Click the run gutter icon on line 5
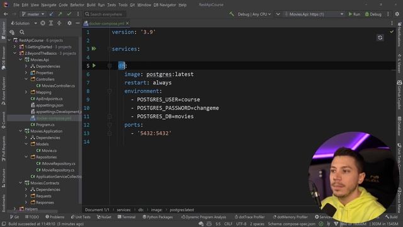This screenshot has height=227, width=403. tap(94, 66)
